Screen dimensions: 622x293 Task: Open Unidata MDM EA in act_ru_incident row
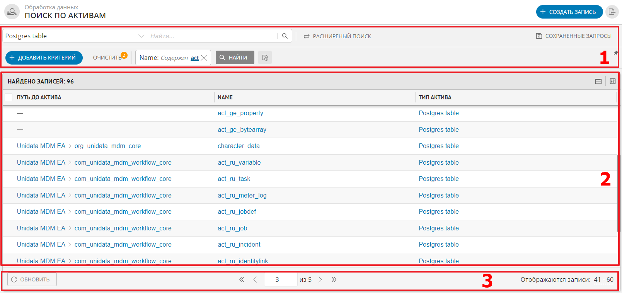coord(41,245)
